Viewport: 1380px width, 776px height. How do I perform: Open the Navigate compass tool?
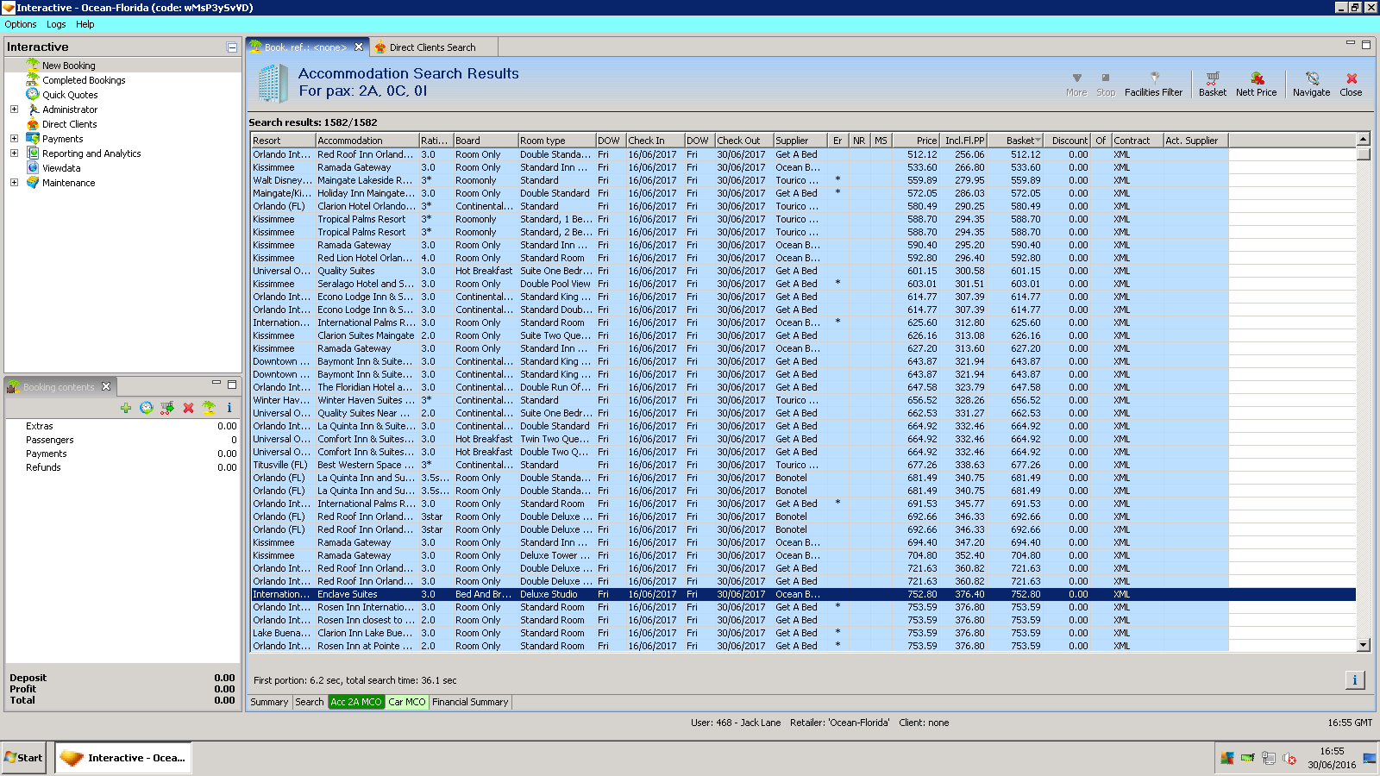(1311, 79)
